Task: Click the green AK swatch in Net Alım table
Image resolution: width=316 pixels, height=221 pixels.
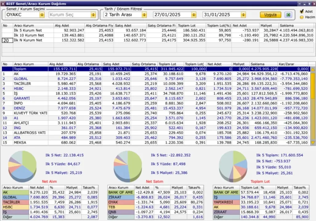Action: pyautogui.click(x=15, y=192)
